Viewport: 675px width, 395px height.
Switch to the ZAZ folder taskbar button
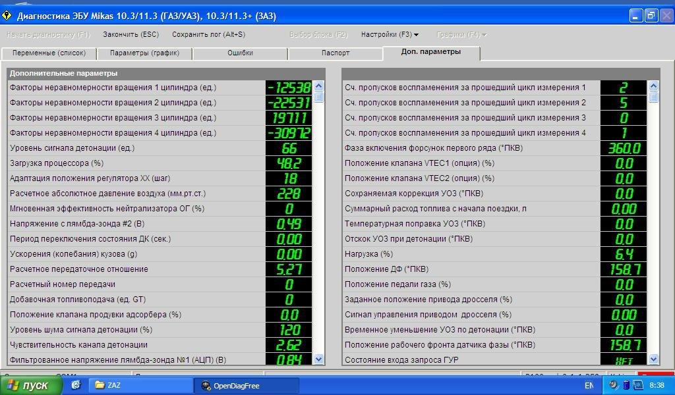pyautogui.click(x=140, y=386)
